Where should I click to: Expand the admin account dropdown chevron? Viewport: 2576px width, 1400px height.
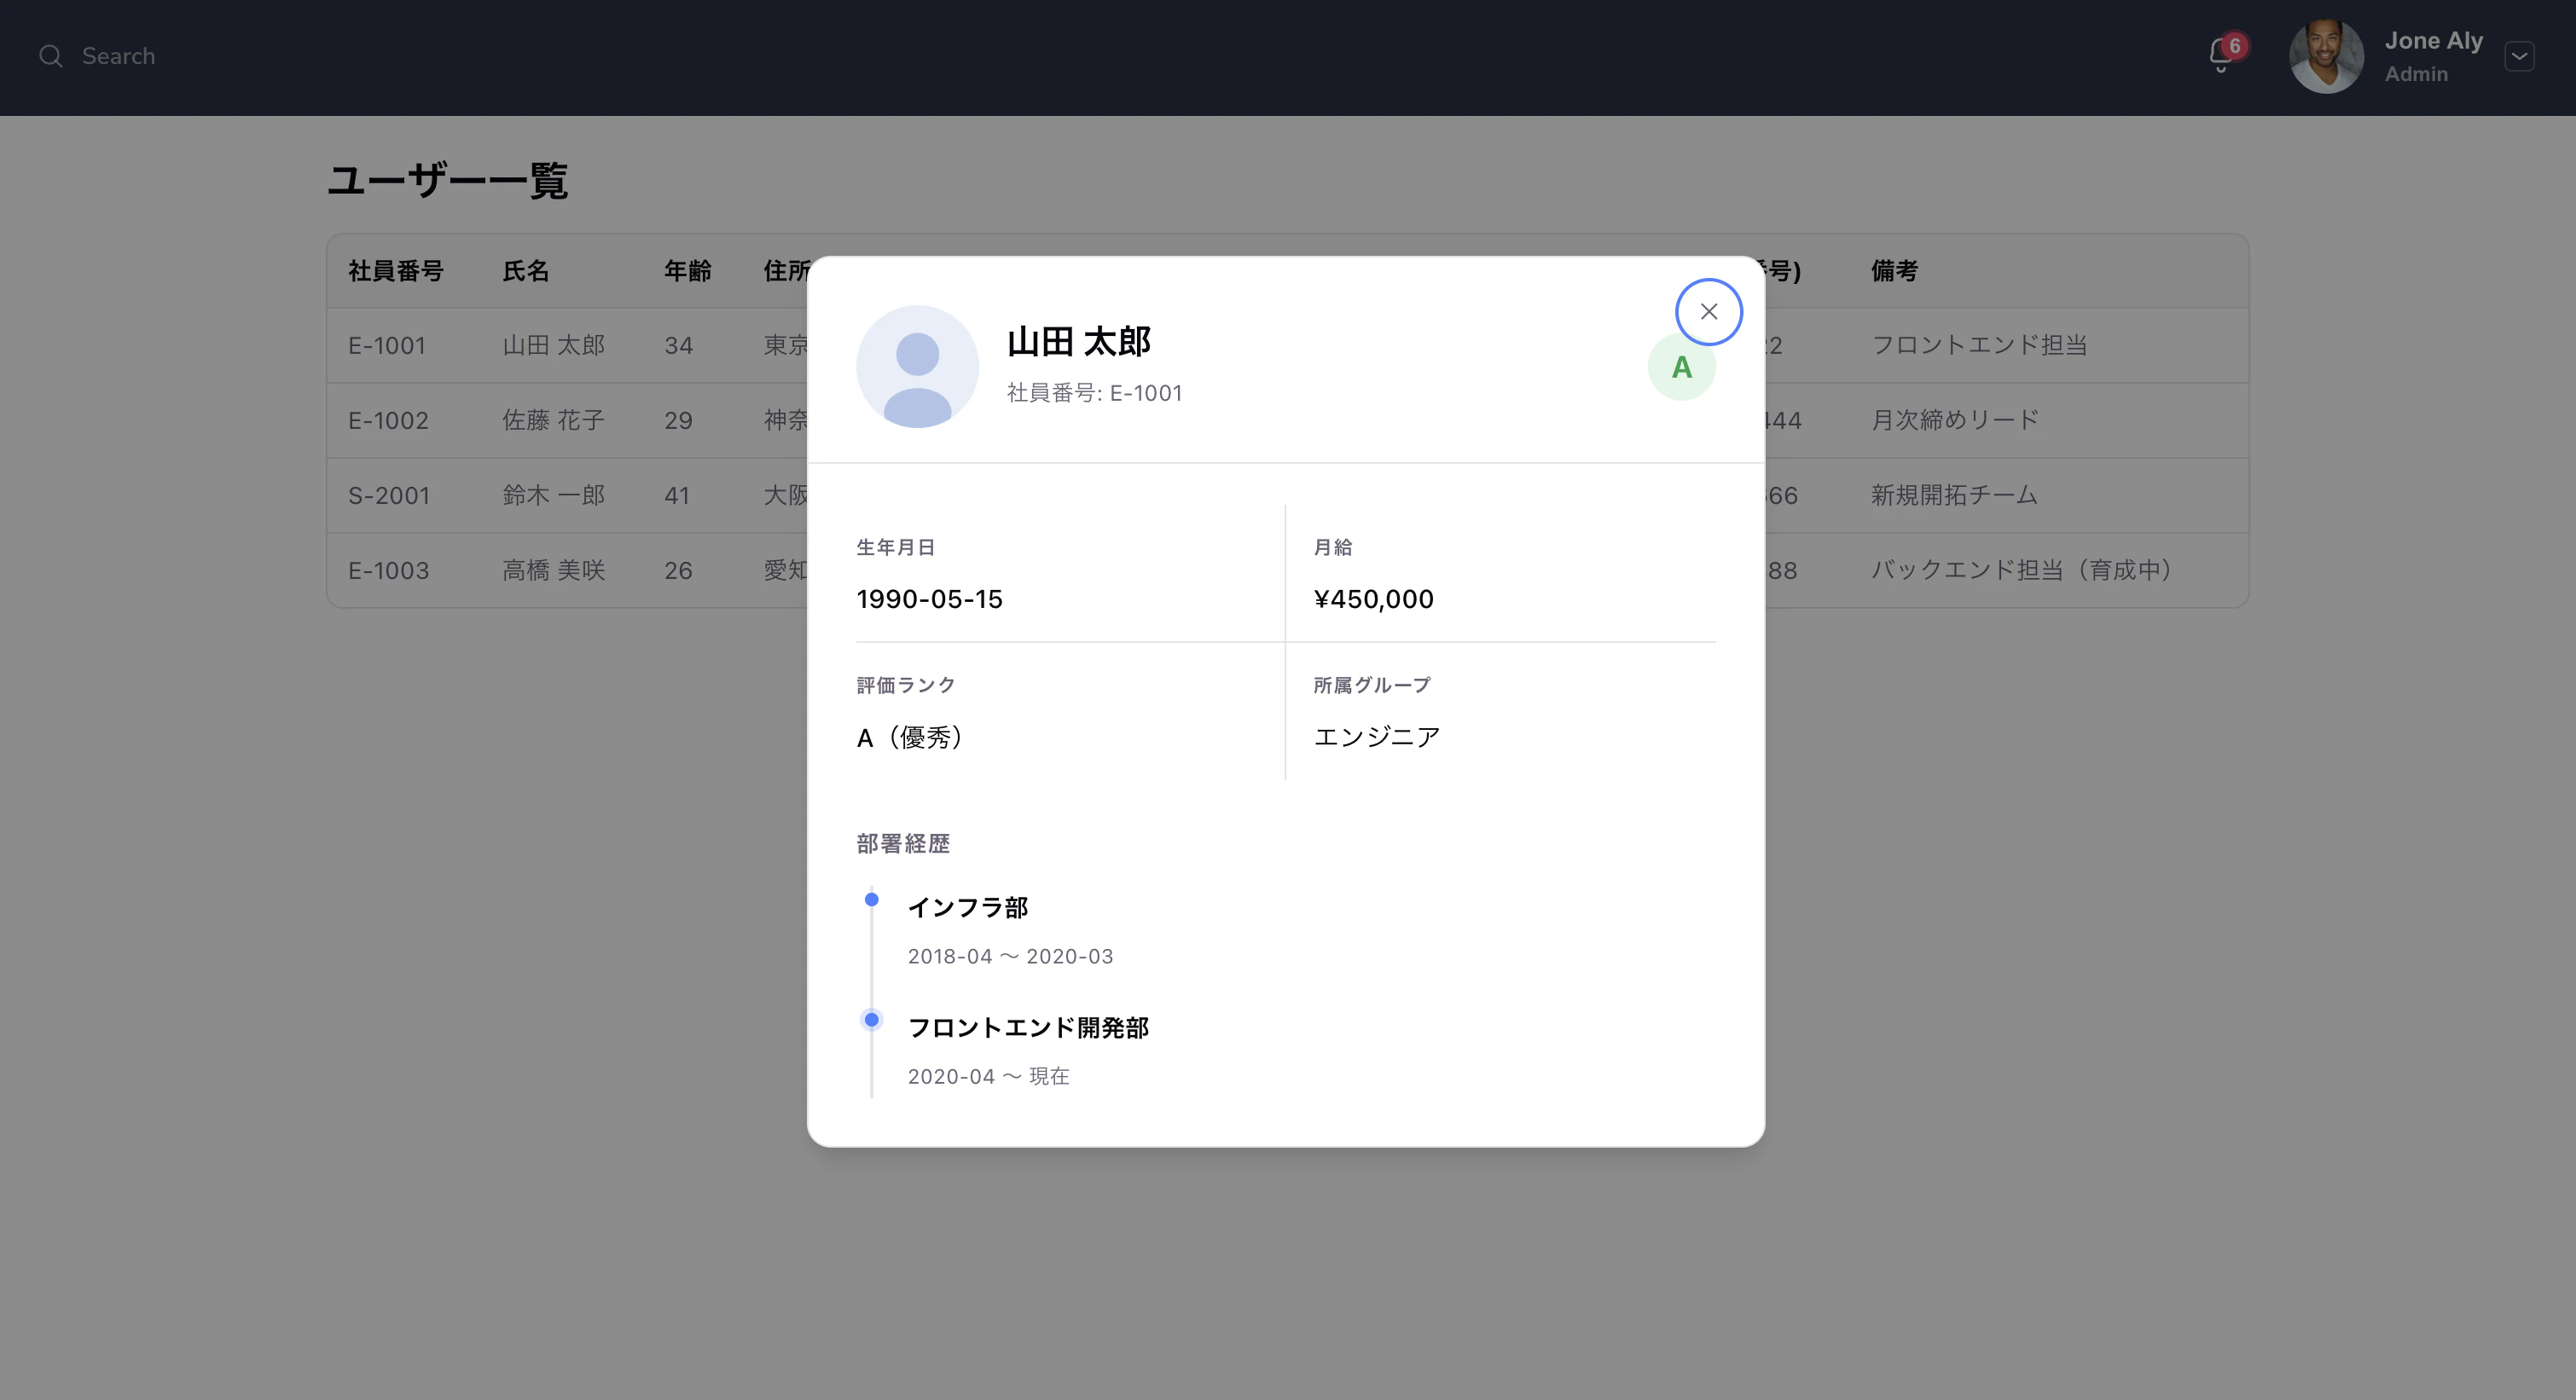(2521, 56)
